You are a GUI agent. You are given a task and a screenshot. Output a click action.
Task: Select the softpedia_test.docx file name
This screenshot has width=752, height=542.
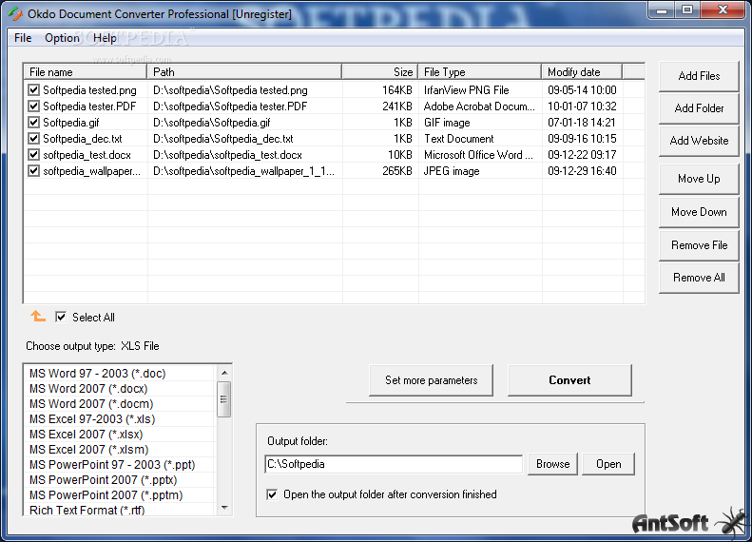pyautogui.click(x=87, y=155)
